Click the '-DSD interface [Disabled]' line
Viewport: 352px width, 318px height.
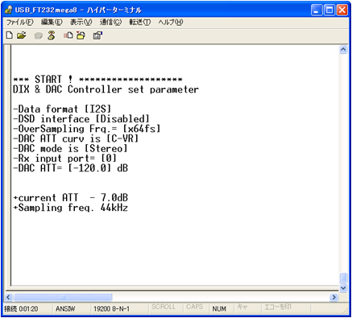[81, 119]
